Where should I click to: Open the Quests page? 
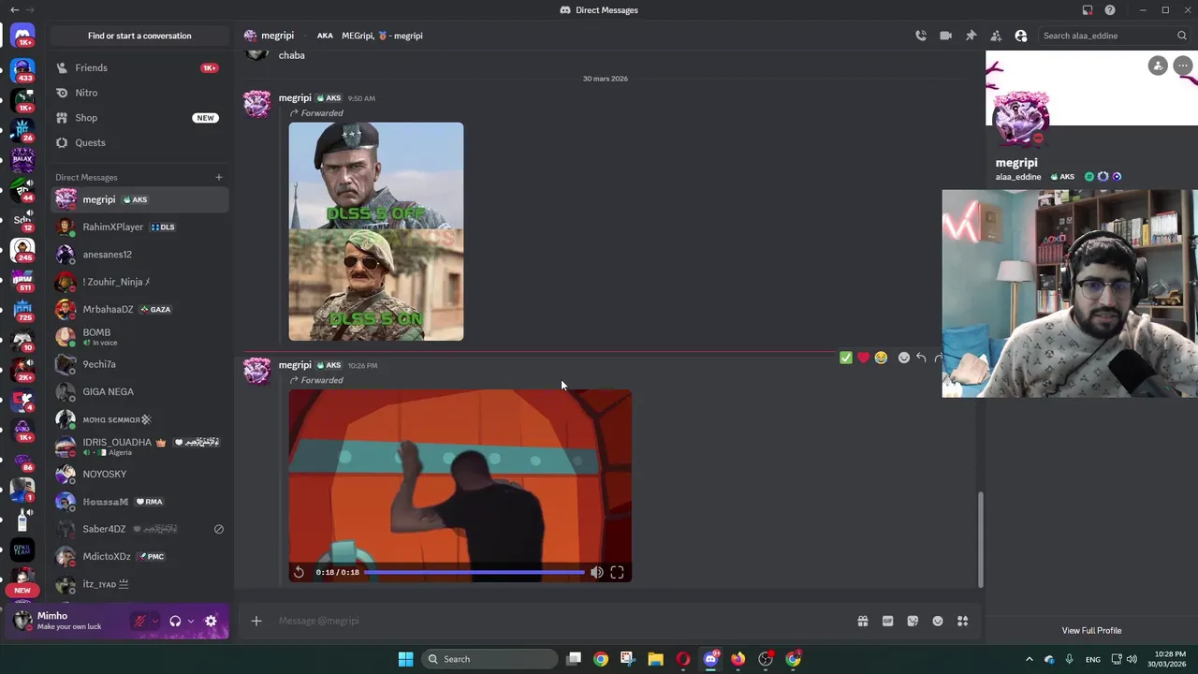coord(139,142)
